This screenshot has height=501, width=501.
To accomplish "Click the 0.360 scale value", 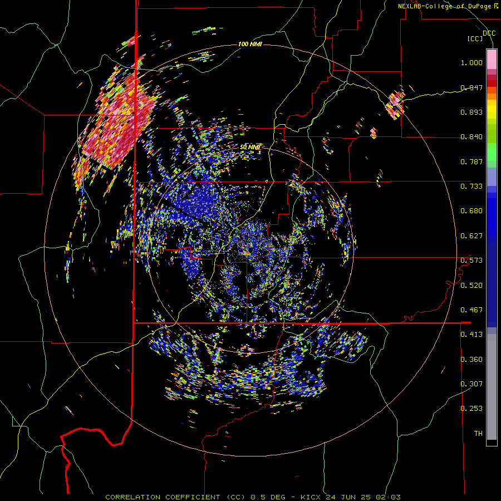I will click(471, 360).
